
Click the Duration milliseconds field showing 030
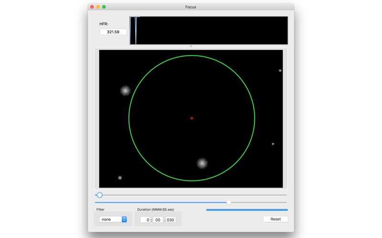[170, 220]
